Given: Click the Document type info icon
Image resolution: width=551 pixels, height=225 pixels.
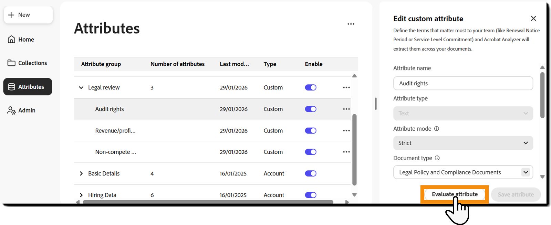Looking at the screenshot, I should (437, 158).
